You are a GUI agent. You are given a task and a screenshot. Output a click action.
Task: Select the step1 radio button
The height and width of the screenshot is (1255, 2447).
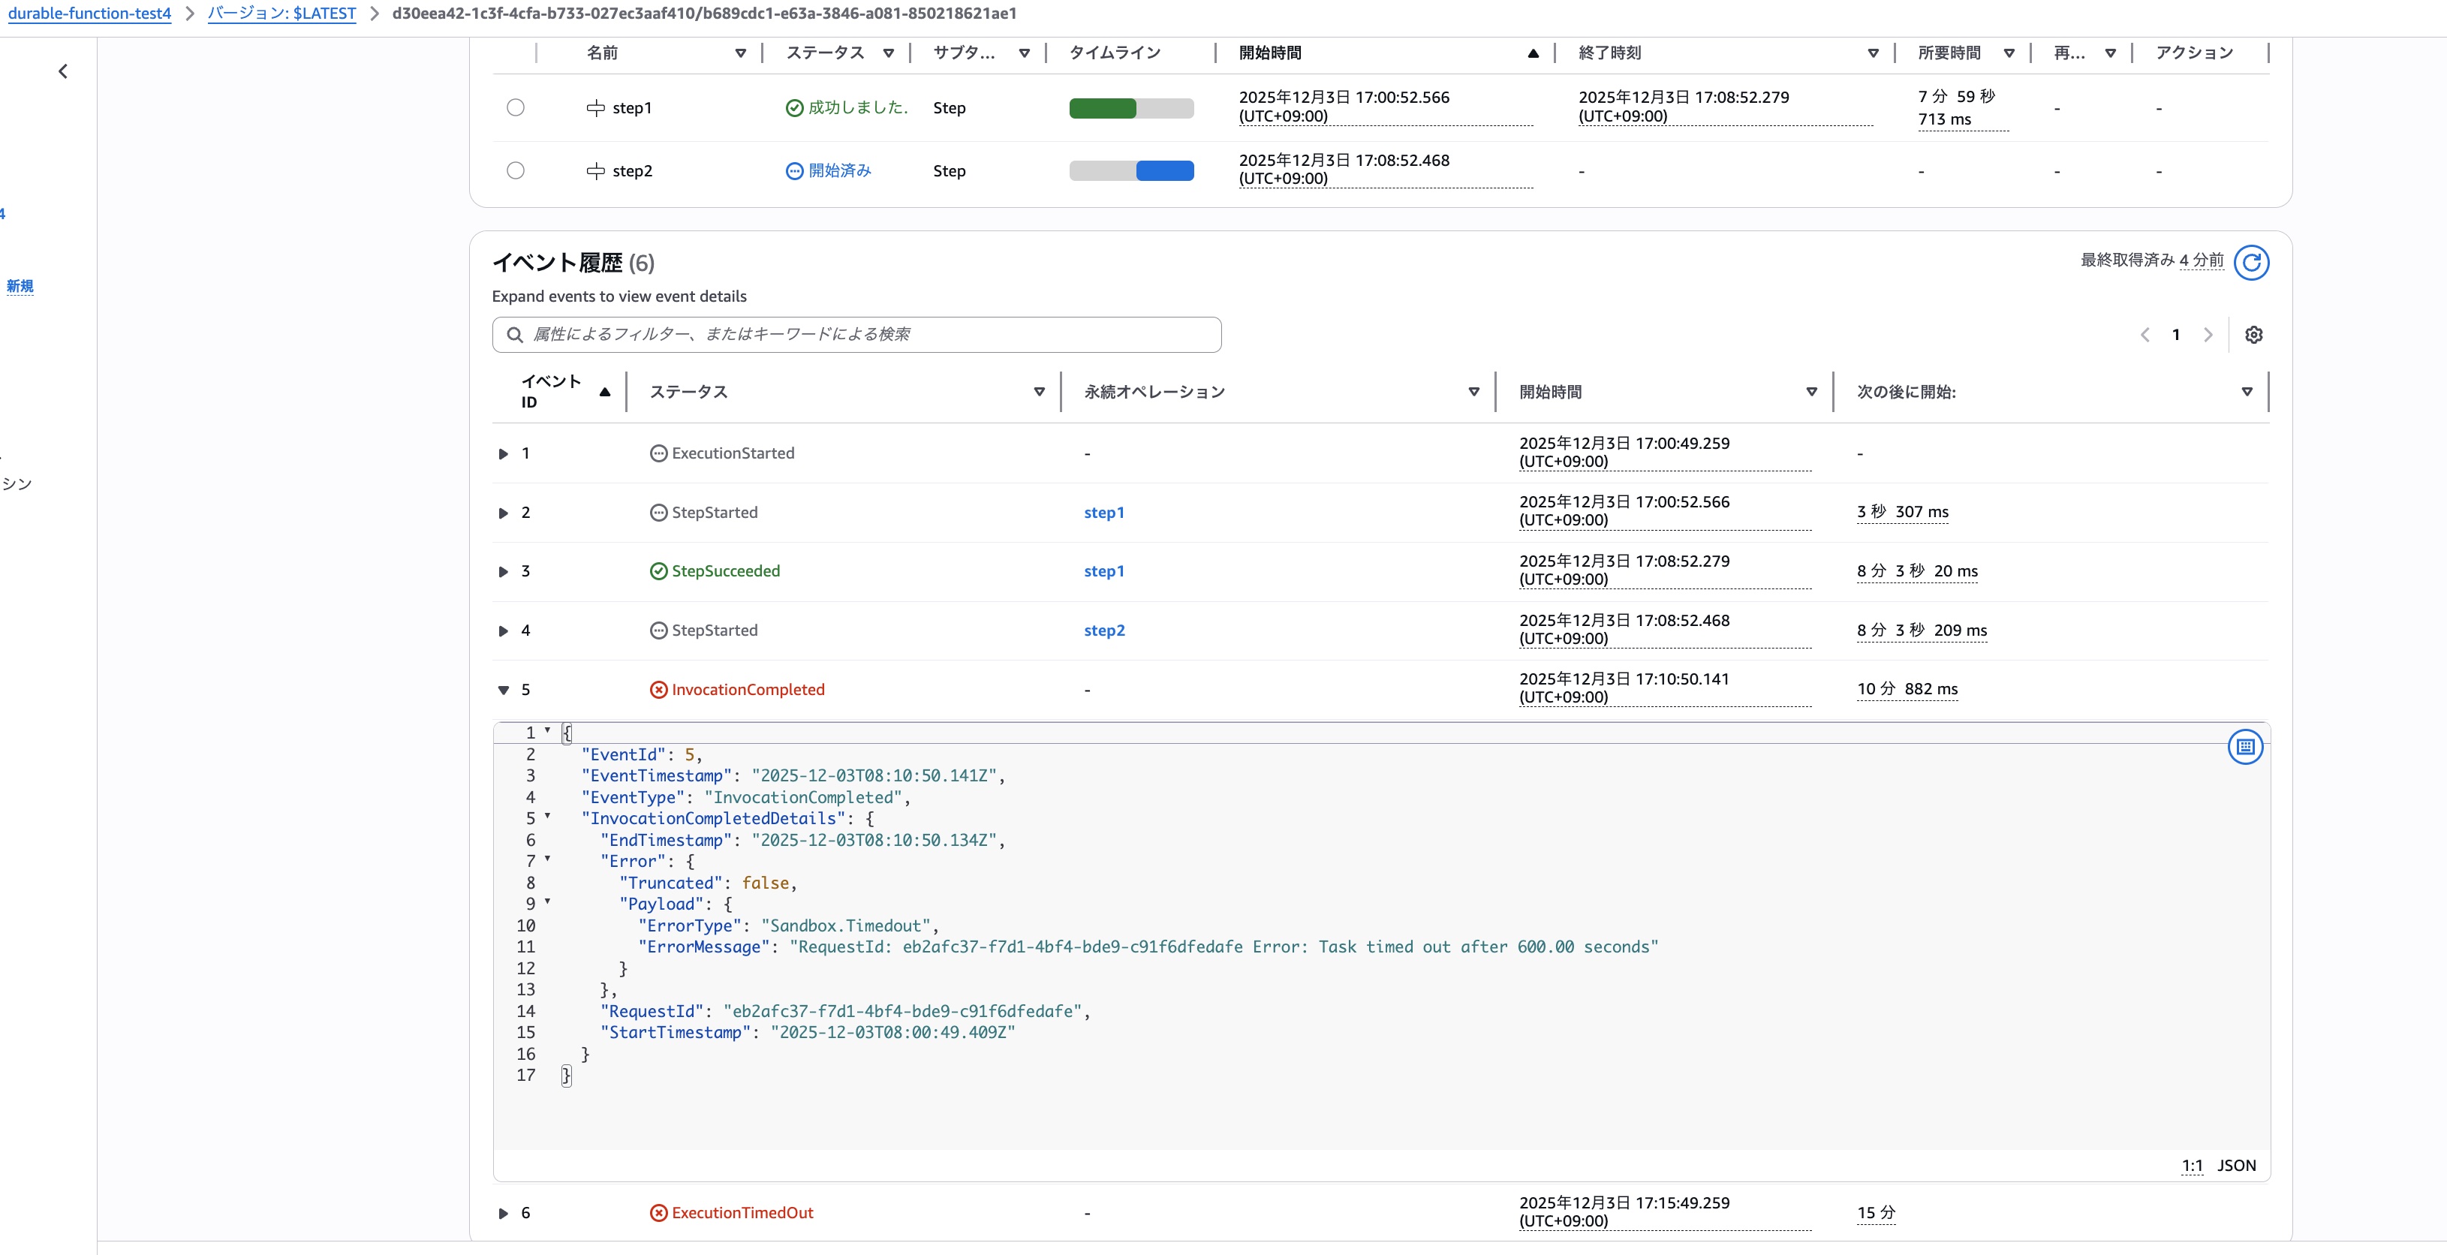tap(515, 107)
